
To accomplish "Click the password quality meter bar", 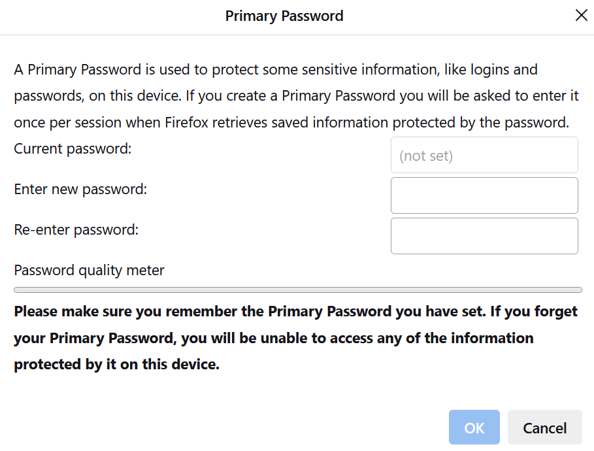I will pos(297,290).
